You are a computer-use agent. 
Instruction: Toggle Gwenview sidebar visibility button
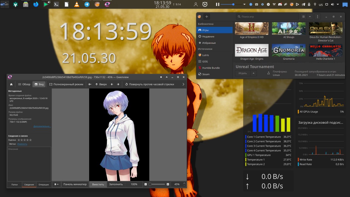(57, 184)
